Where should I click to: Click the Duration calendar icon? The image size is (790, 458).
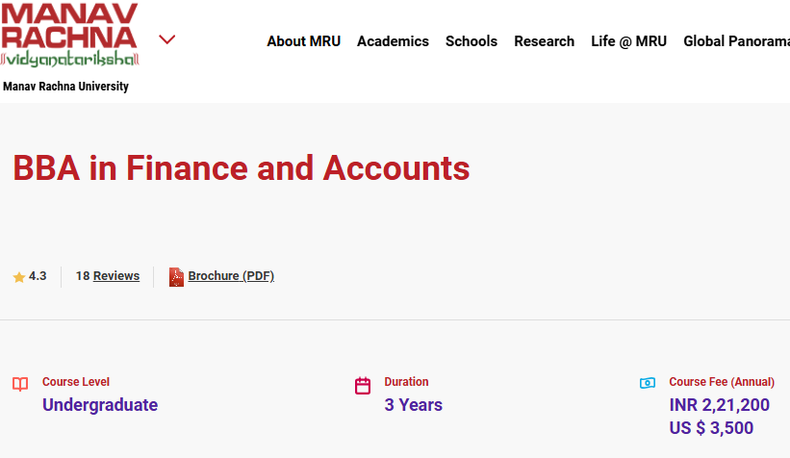pos(363,386)
